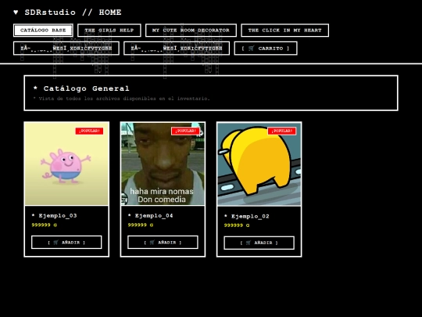Open the 'haha mira nomas' meme thumbnail

pos(163,164)
